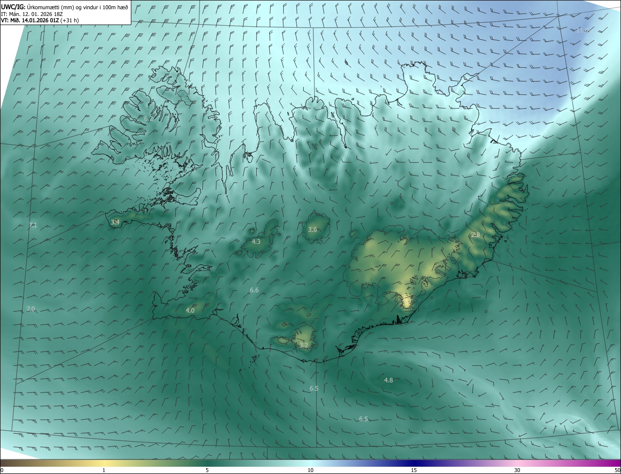Click the 6.6 value on the map

[x=254, y=290]
